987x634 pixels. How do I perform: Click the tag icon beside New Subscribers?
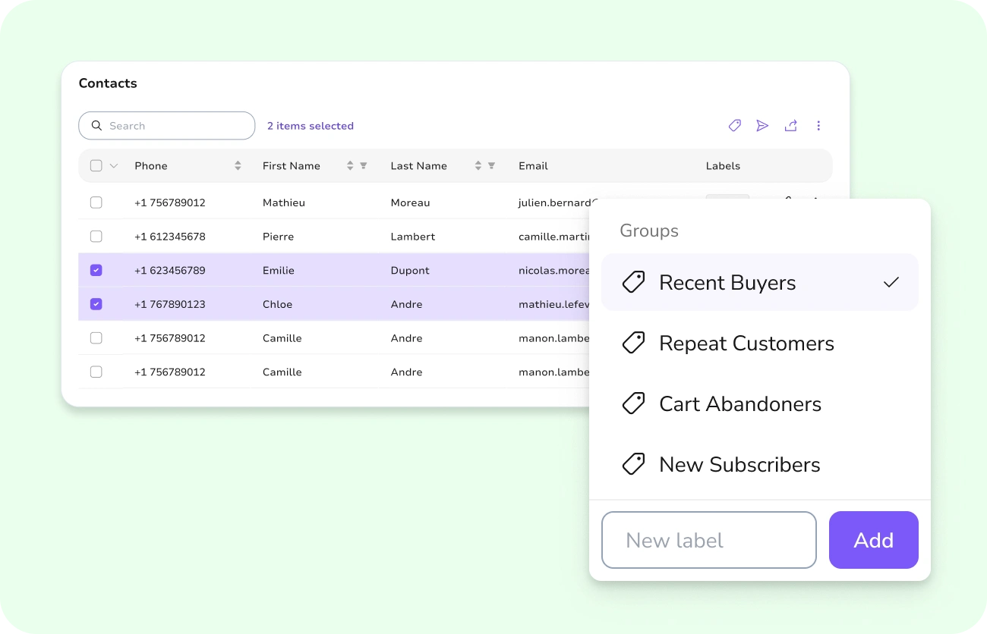pos(633,463)
